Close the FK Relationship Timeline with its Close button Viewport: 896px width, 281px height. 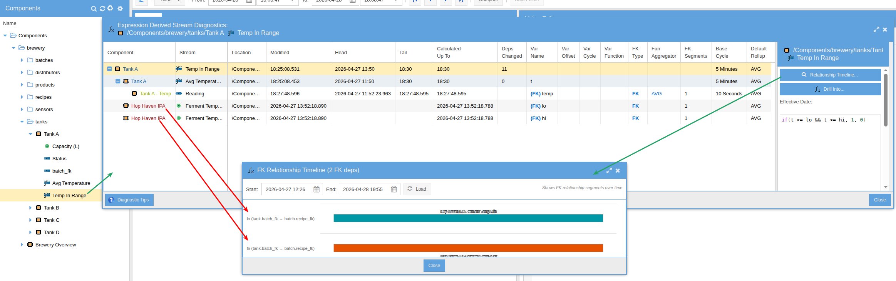434,266
